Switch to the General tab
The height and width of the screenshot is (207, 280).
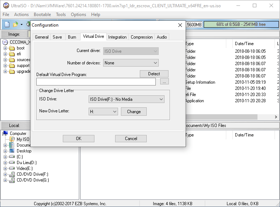pyautogui.click(x=42, y=37)
